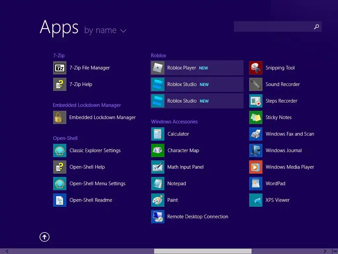Screen dimensions: 338x254
Task: Click the 'Roblox Player' label text
Action: click(182, 68)
